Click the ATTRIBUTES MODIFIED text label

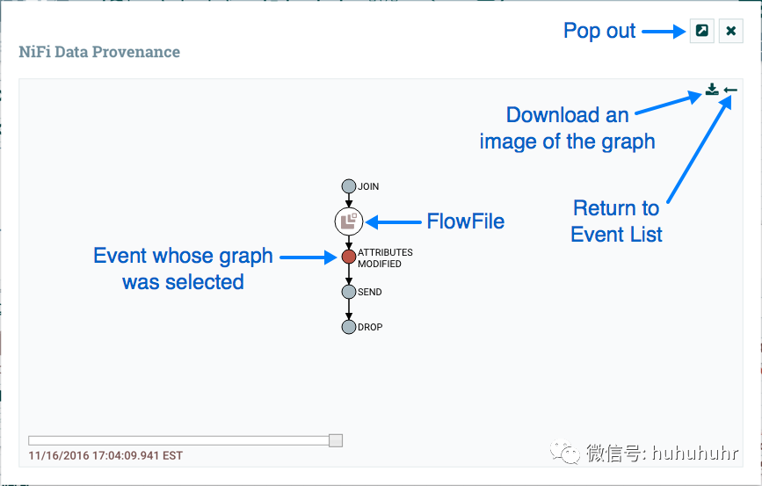coord(384,258)
